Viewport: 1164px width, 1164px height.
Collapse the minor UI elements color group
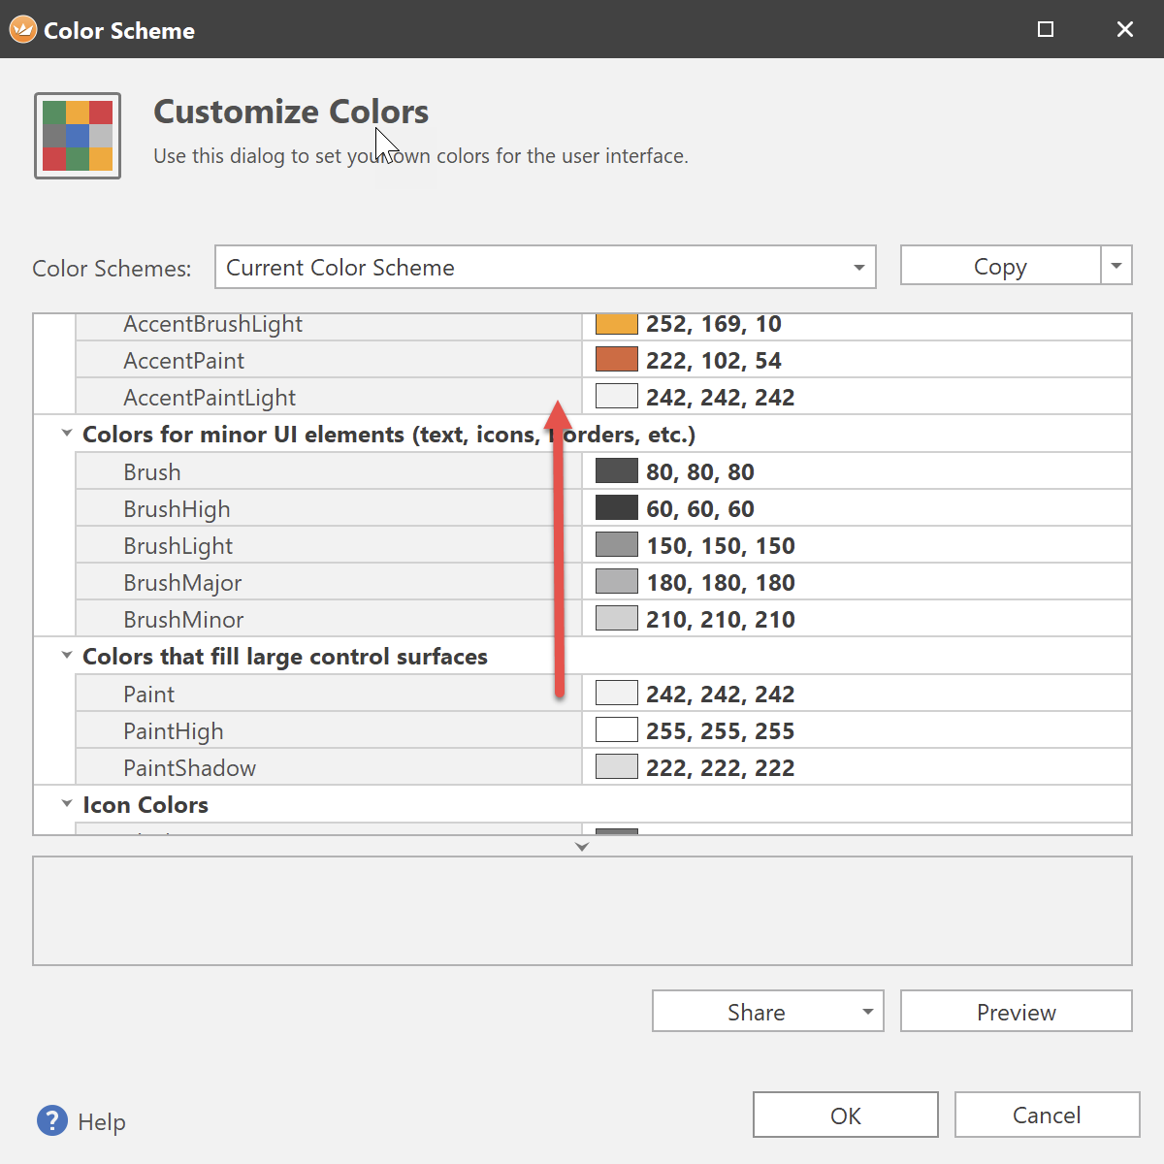[67, 434]
